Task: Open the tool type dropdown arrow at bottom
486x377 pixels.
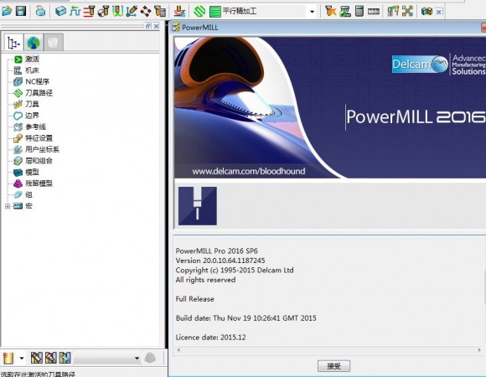Action: (x=22, y=359)
